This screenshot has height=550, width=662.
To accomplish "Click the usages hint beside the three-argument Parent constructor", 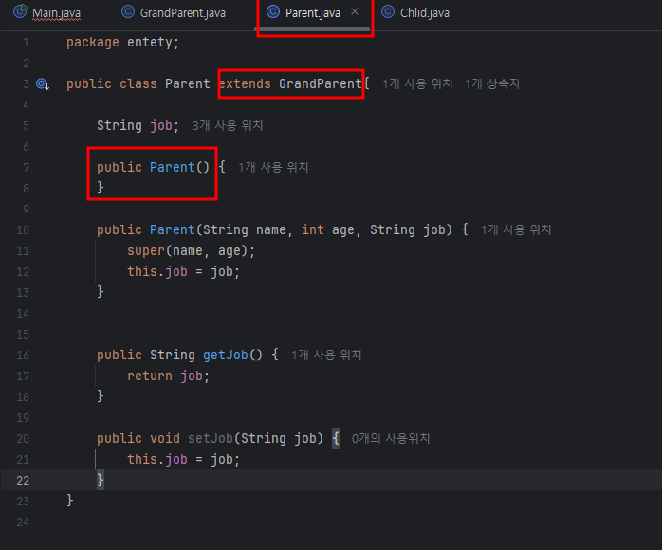I will (x=516, y=230).
